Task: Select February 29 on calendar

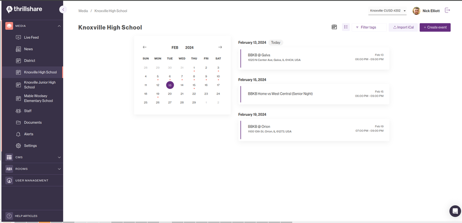Action: point(194,102)
